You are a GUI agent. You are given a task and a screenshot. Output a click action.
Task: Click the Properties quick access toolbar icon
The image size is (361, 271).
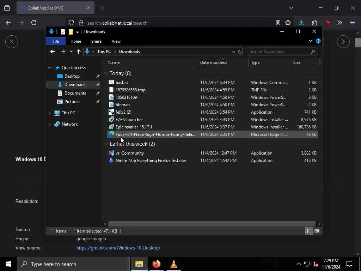coord(63,31)
